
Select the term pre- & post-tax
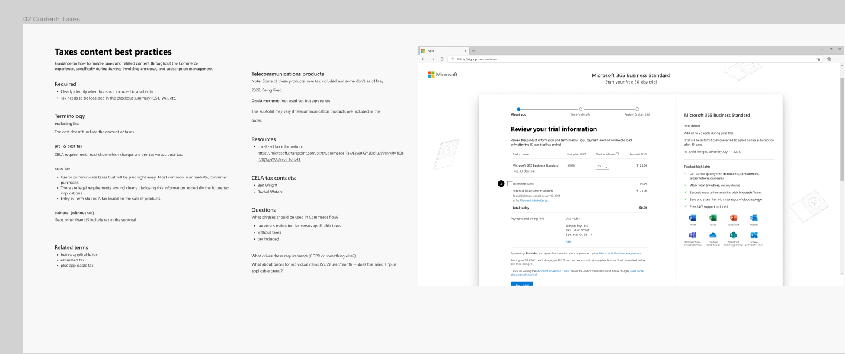point(68,146)
